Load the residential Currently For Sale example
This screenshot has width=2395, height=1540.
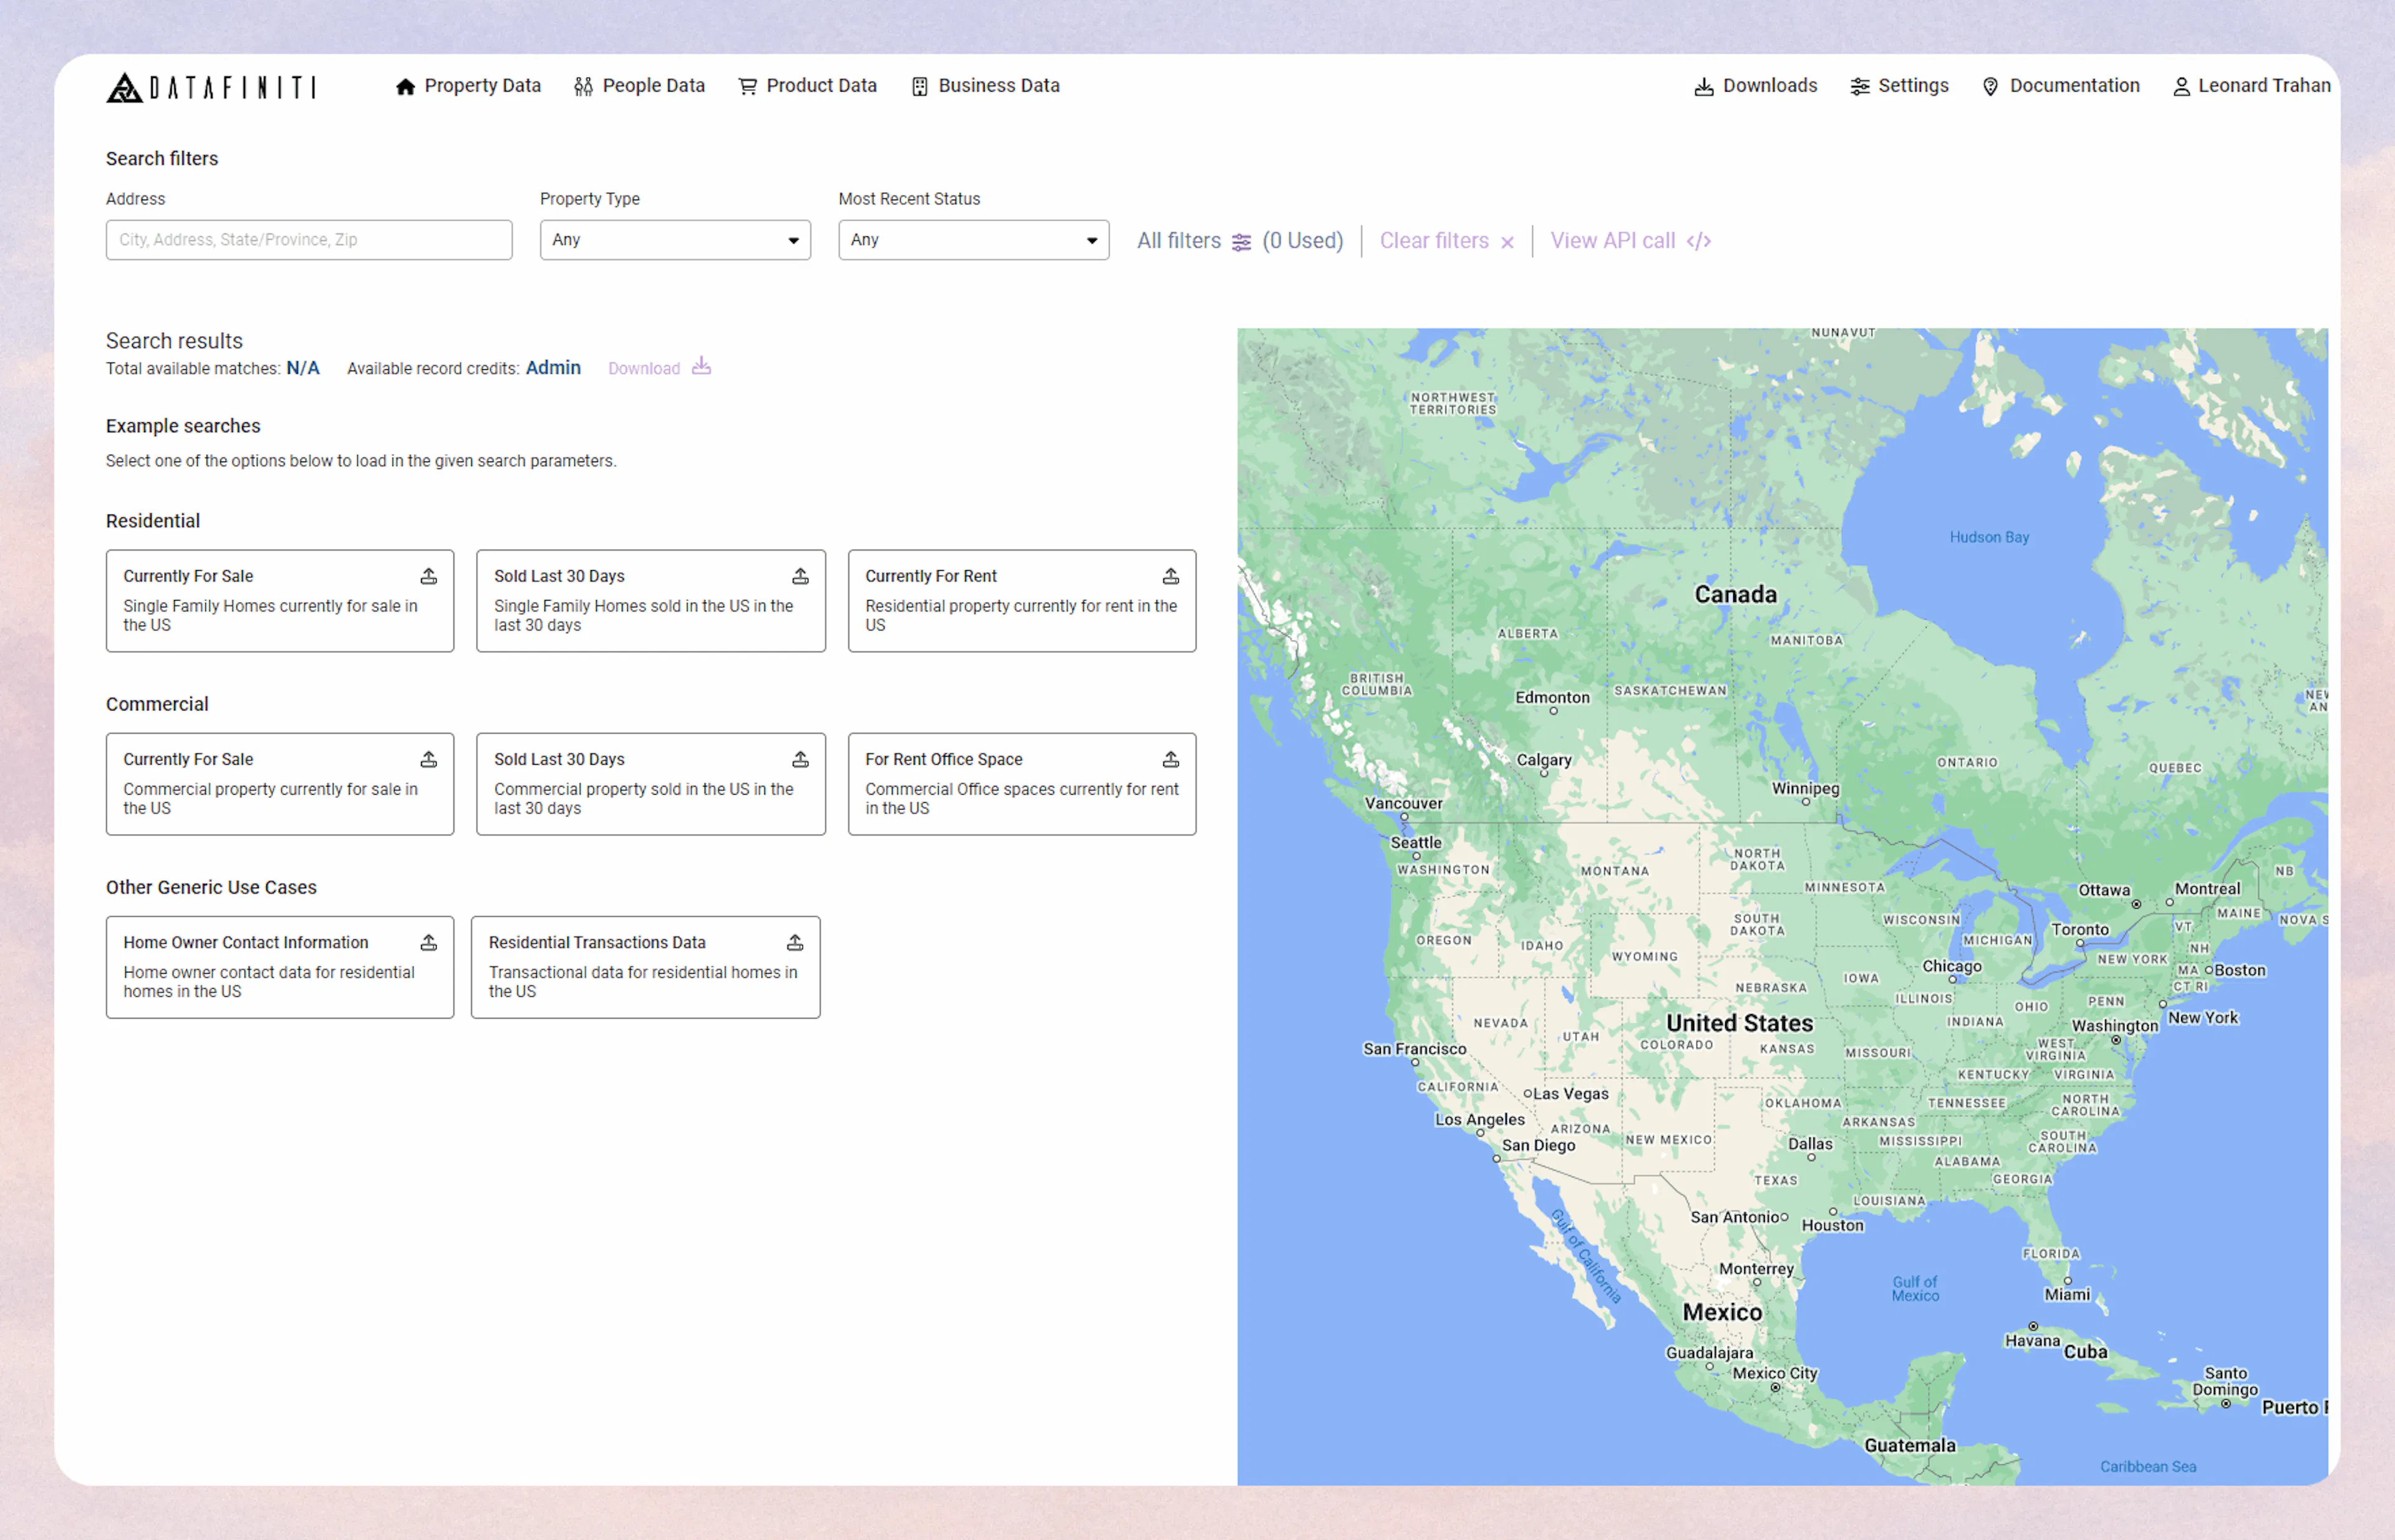click(x=280, y=600)
